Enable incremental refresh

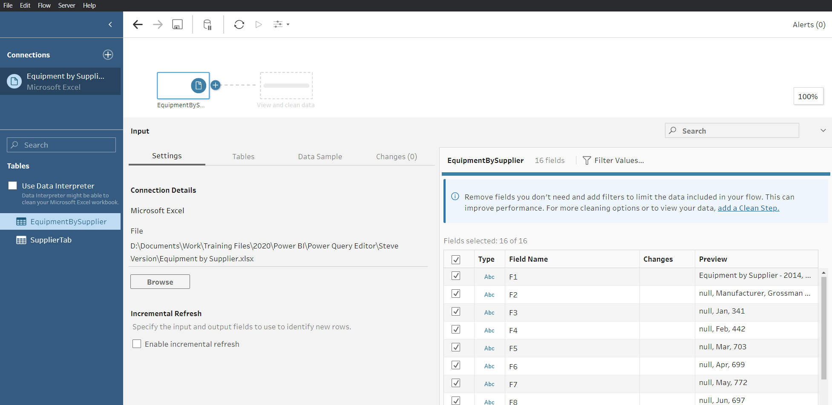point(137,344)
